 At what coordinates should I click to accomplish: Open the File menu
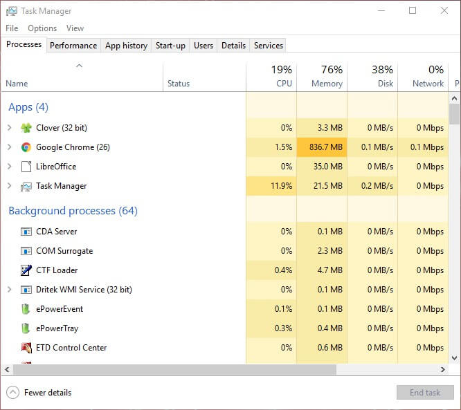(12, 28)
